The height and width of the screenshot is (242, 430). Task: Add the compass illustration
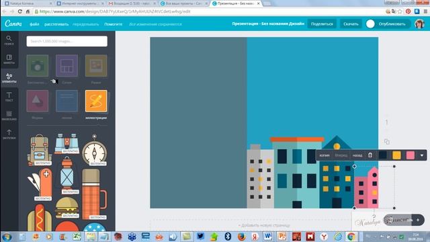point(94,150)
